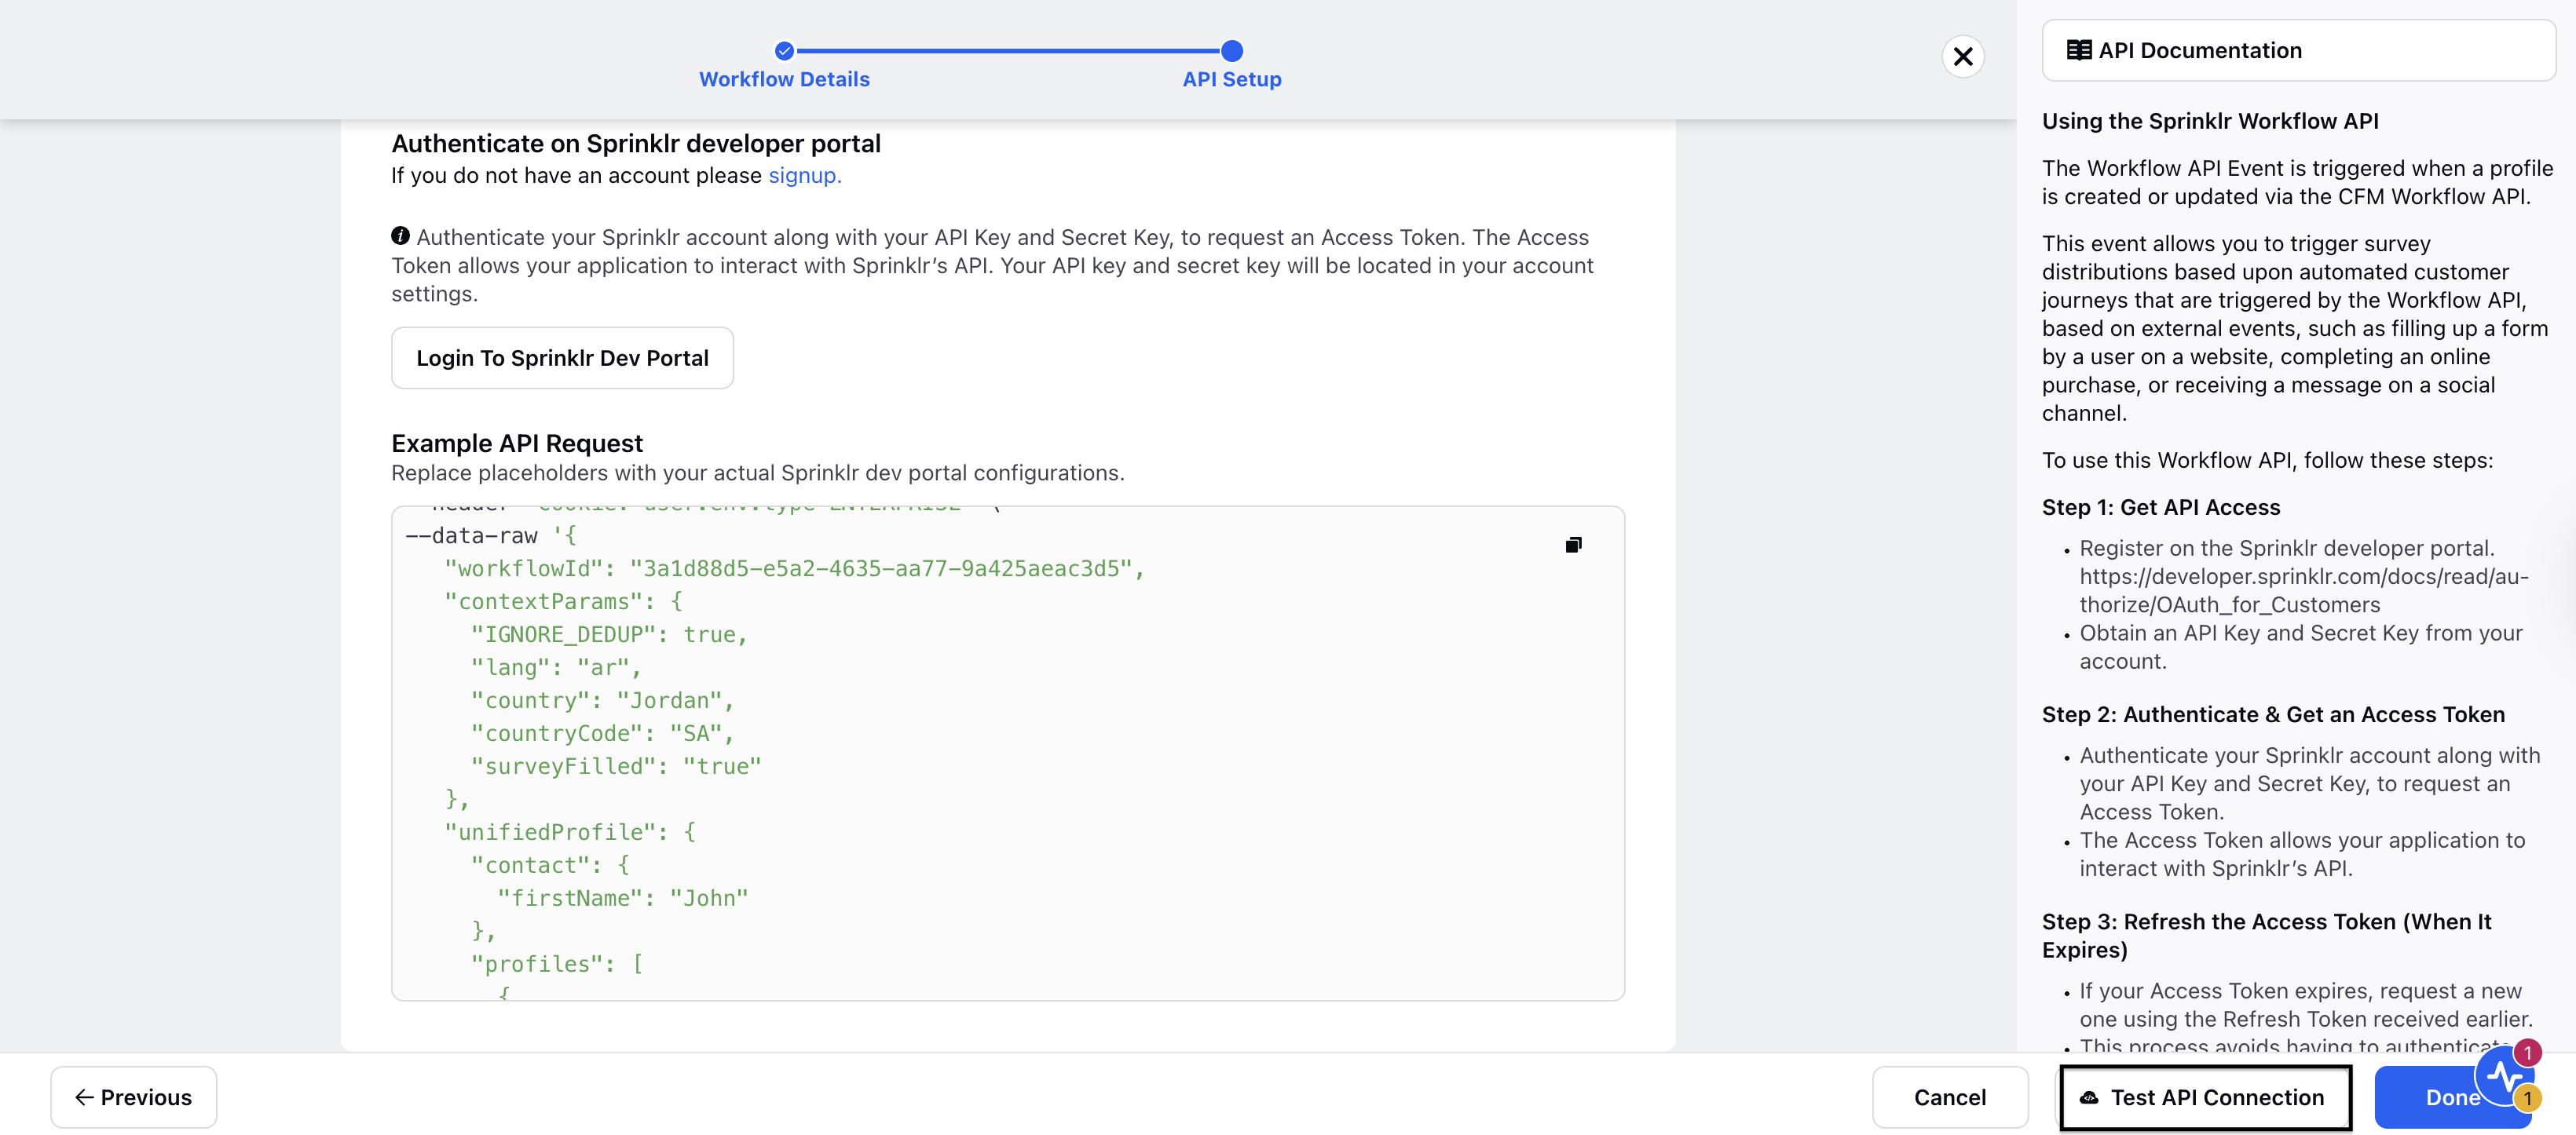Click the "lang": "ar" code line
This screenshot has height=1135, width=2576.
tap(556, 667)
